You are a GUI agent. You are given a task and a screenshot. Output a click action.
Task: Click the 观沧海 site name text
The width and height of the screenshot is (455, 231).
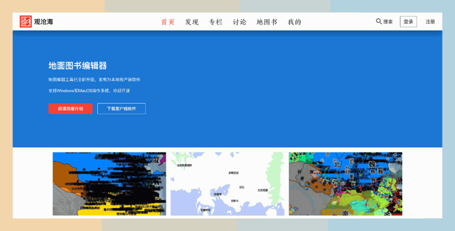[x=44, y=22]
